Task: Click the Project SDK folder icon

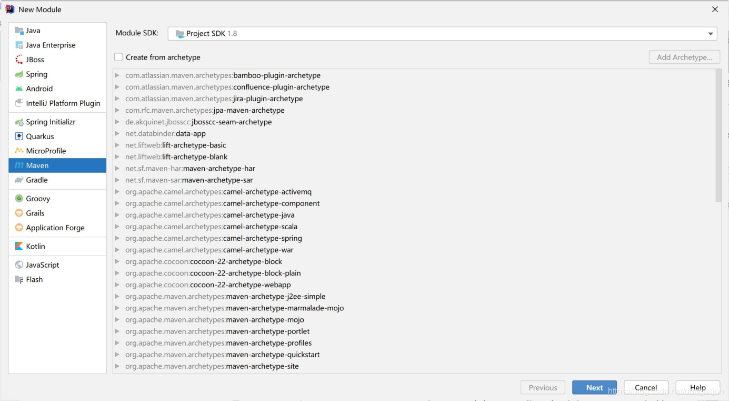Action: click(x=179, y=34)
